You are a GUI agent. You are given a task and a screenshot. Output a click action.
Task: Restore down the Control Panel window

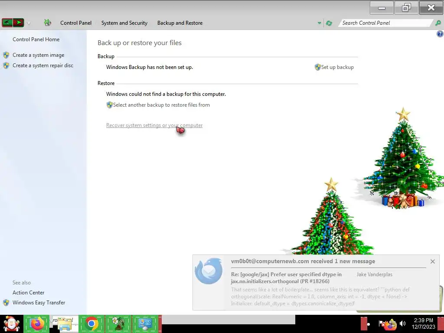(x=406, y=8)
